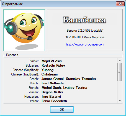The image size is (126, 116).
Task: Click Chinese Traditional translator Cmhdream
Action: pos(50,74)
